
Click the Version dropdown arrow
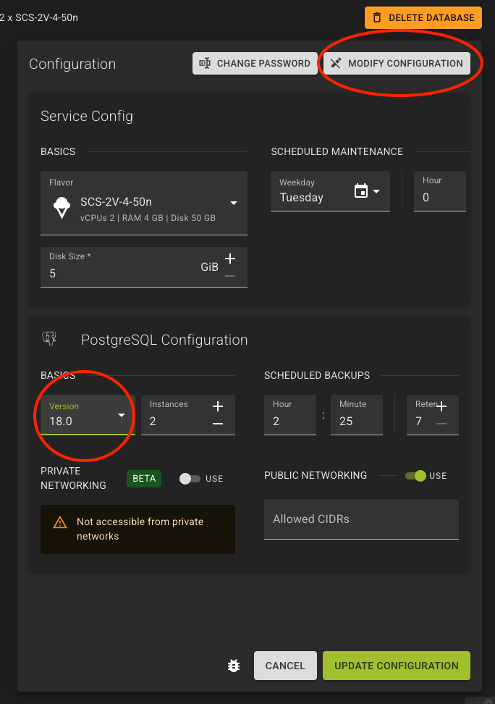(x=121, y=415)
